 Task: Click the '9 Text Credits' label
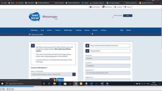pyautogui.click(x=118, y=15)
